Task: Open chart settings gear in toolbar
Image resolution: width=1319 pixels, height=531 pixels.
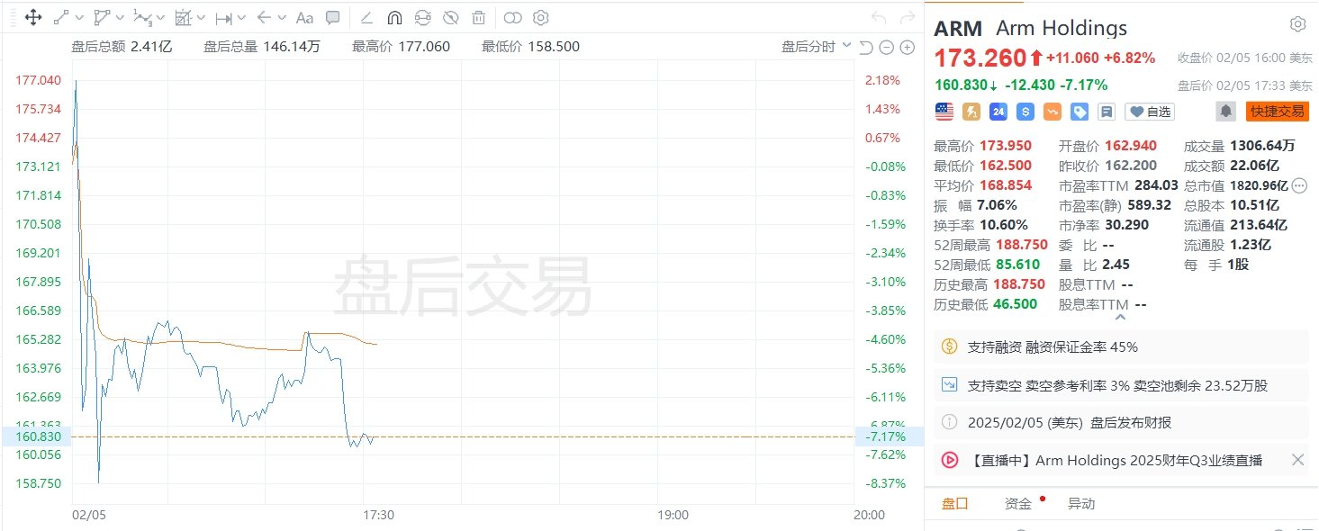Action: pos(540,17)
